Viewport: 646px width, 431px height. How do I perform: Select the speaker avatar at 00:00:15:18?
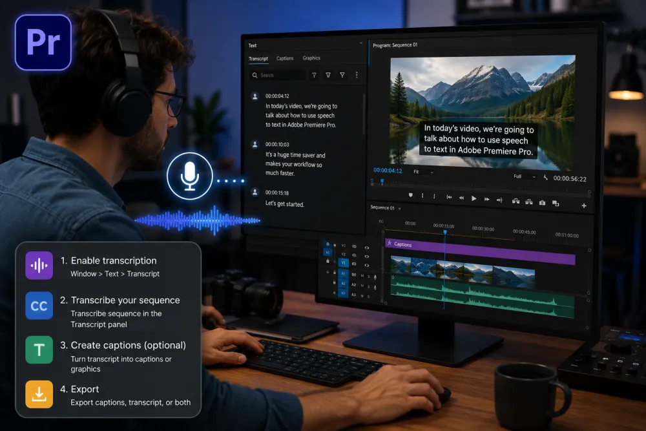pos(255,192)
